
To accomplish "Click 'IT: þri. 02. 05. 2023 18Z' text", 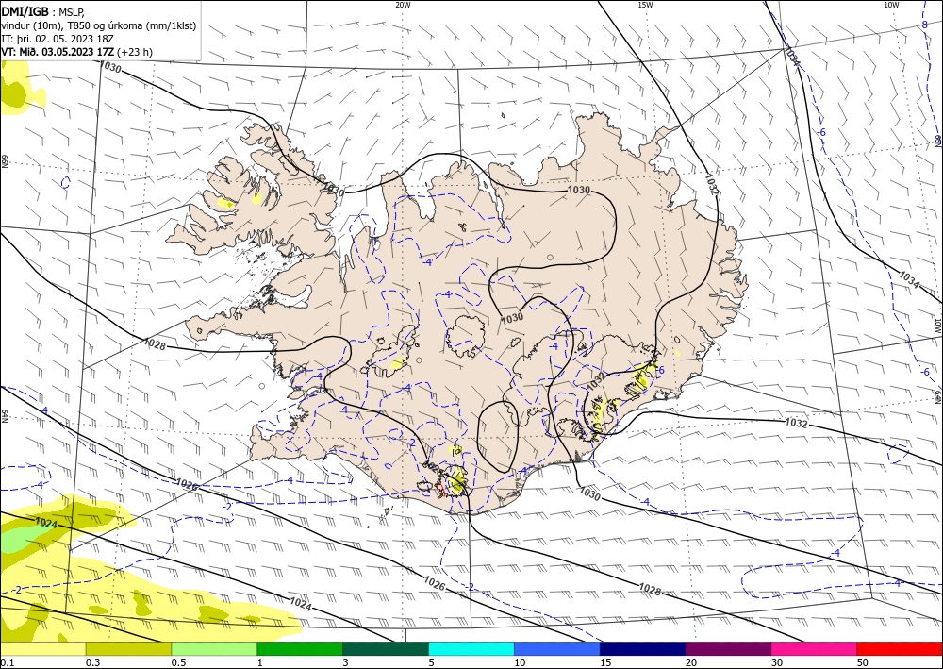I will tap(58, 39).
